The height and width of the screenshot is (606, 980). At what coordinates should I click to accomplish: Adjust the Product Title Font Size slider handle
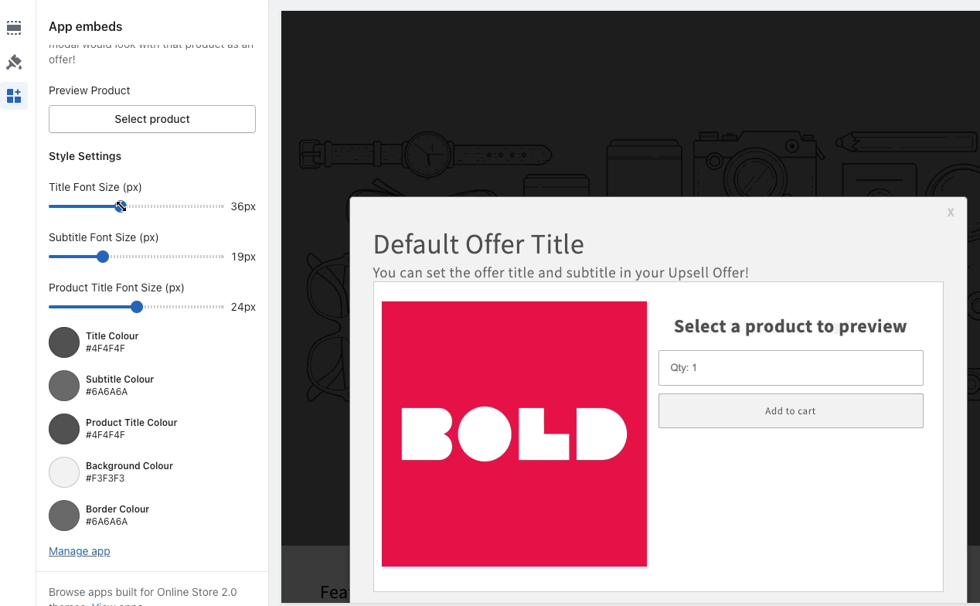pyautogui.click(x=138, y=306)
